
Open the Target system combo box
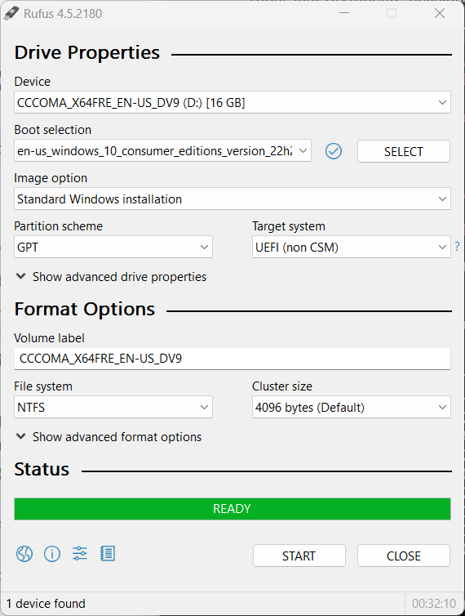point(352,247)
